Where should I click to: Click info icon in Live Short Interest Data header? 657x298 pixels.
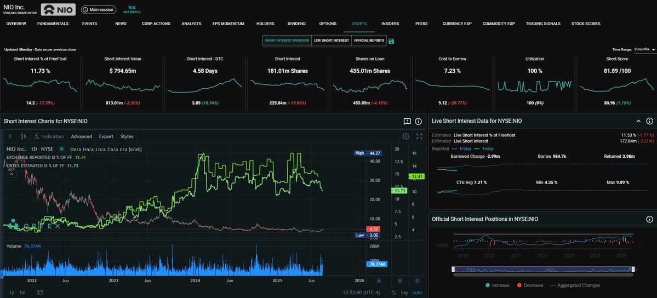[x=649, y=121]
